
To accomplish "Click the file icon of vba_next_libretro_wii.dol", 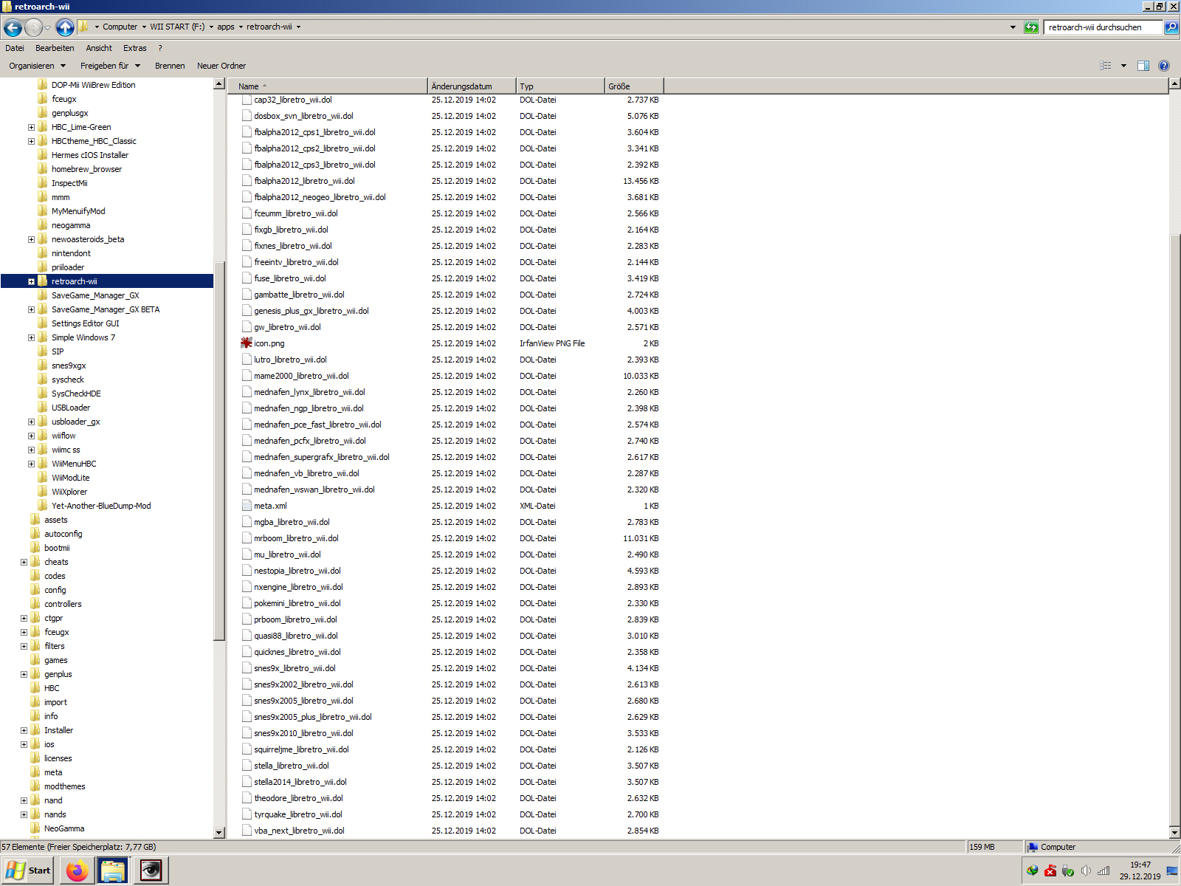I will click(x=247, y=831).
